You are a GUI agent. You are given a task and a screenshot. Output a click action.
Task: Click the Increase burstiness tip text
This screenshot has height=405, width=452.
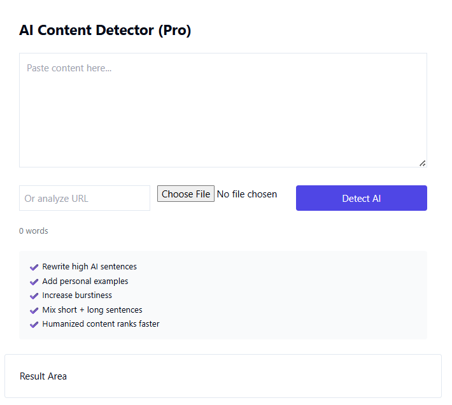(x=77, y=295)
